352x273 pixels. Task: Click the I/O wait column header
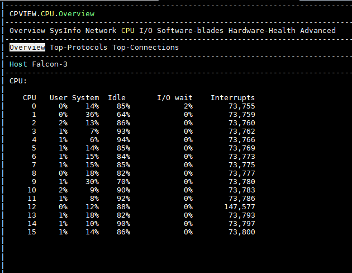tap(175, 98)
